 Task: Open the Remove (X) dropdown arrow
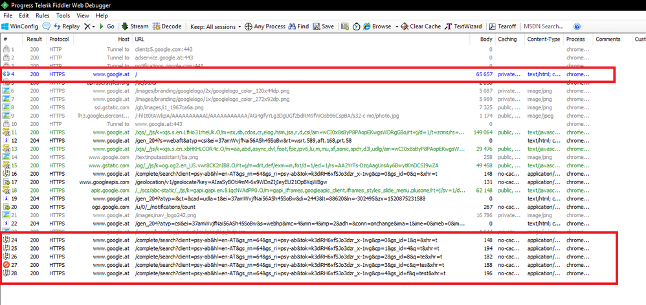pos(94,26)
